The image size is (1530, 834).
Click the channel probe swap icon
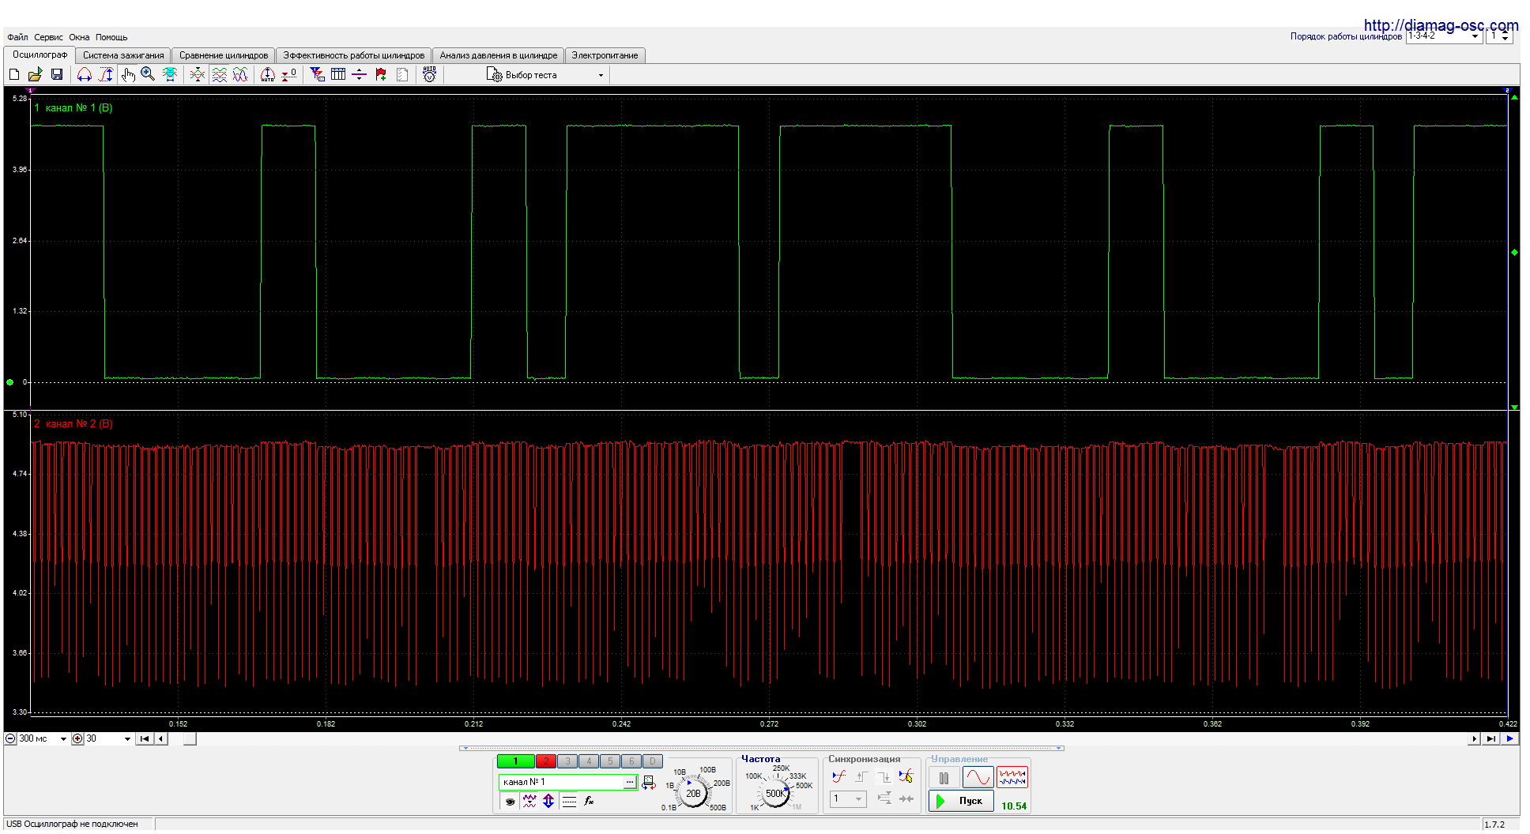tap(649, 783)
